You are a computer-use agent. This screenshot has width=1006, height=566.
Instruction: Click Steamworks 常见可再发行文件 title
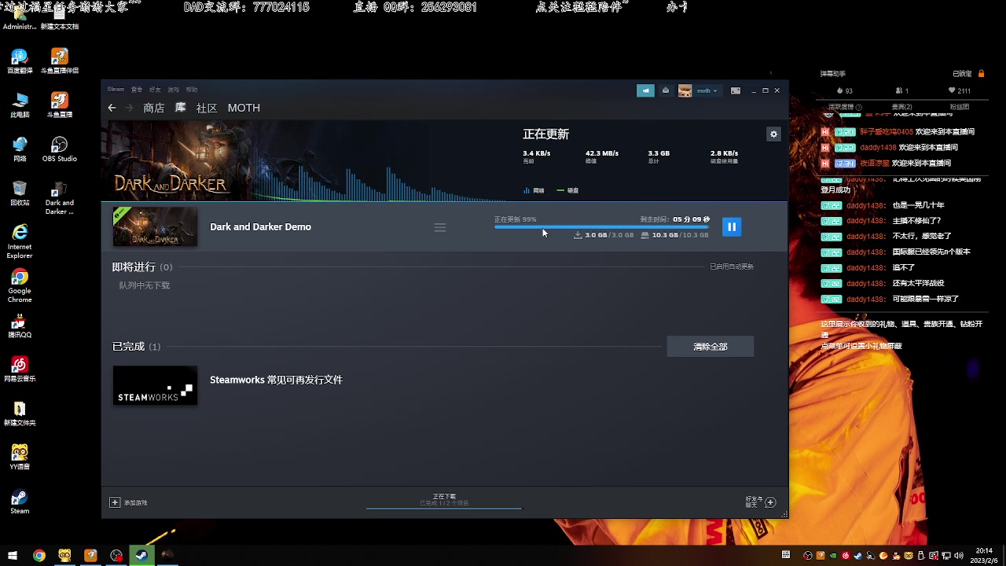[x=276, y=380]
